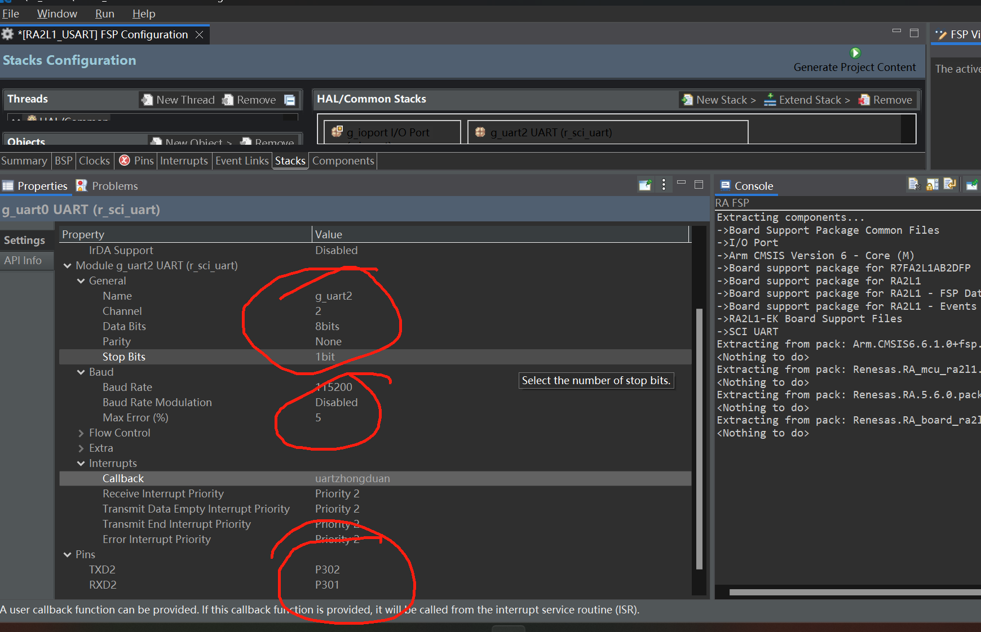The height and width of the screenshot is (632, 981).
Task: Open the Properties view menu (three dots)
Action: pos(664,185)
